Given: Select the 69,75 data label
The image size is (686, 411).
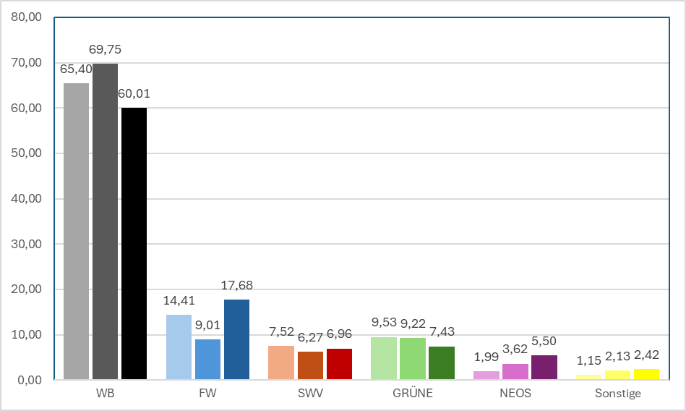Looking at the screenshot, I should (x=105, y=49).
